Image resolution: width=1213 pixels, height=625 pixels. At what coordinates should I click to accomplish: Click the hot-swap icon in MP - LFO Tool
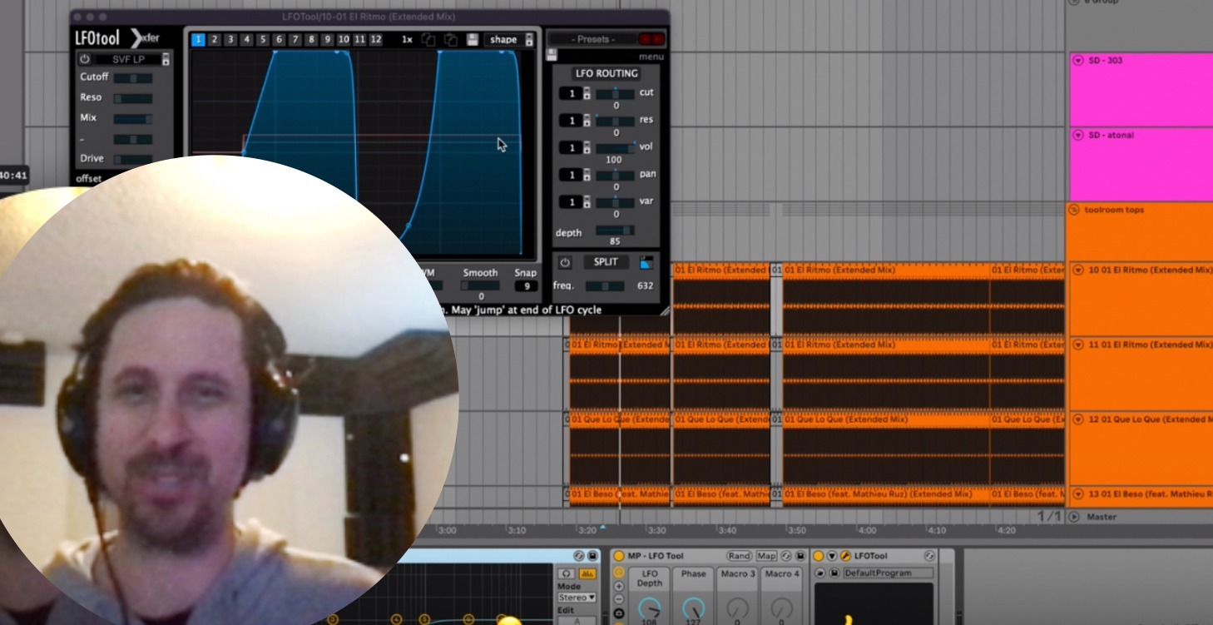785,556
